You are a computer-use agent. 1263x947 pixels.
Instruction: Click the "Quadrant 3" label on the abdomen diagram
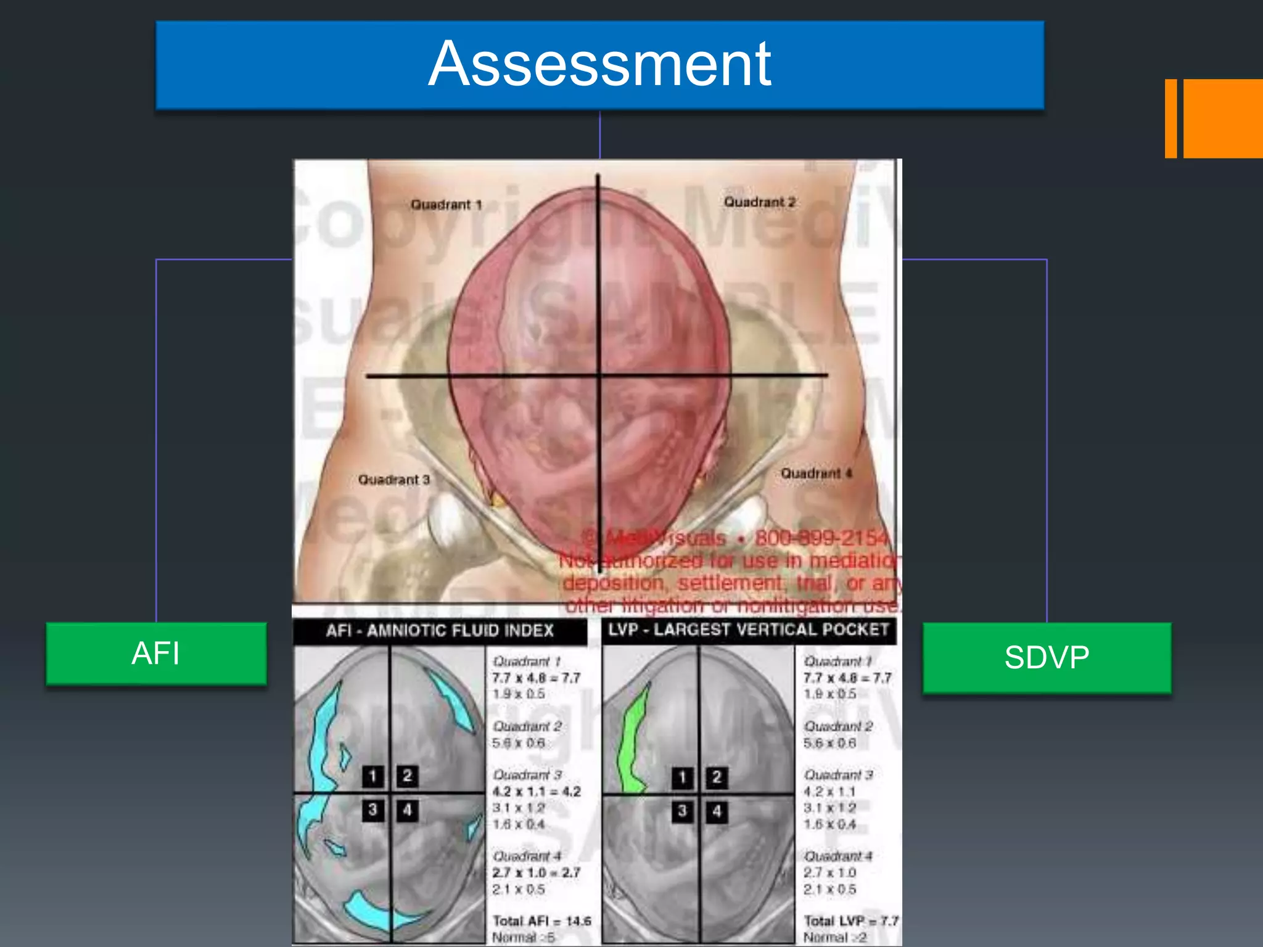pos(393,479)
